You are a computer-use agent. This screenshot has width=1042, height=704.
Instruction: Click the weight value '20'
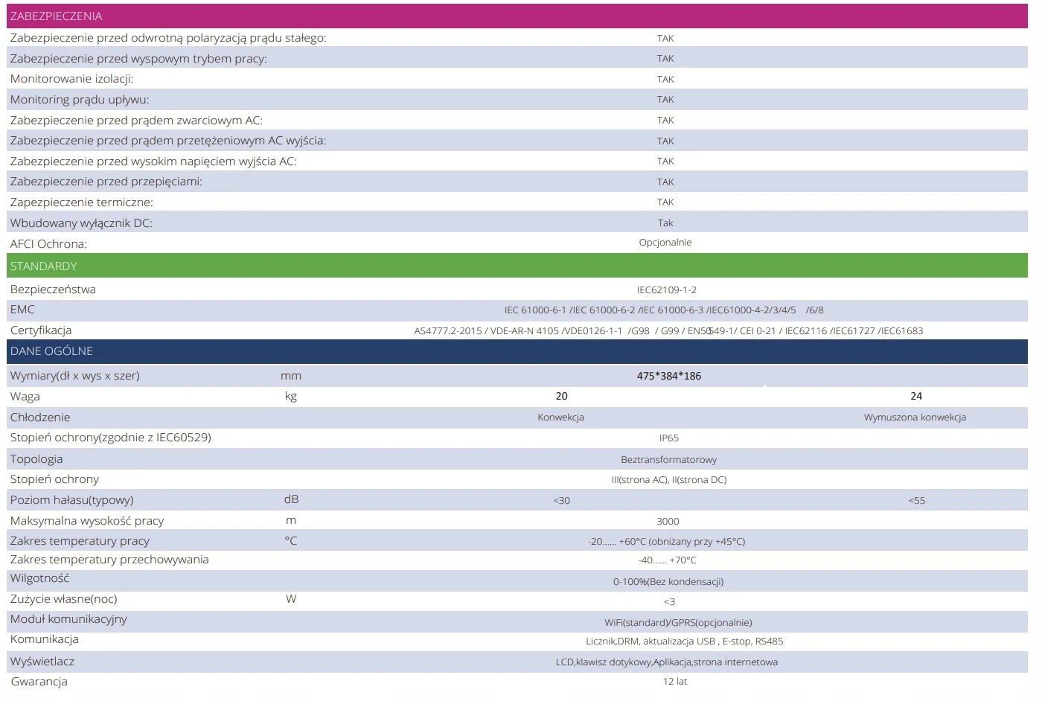pos(562,397)
